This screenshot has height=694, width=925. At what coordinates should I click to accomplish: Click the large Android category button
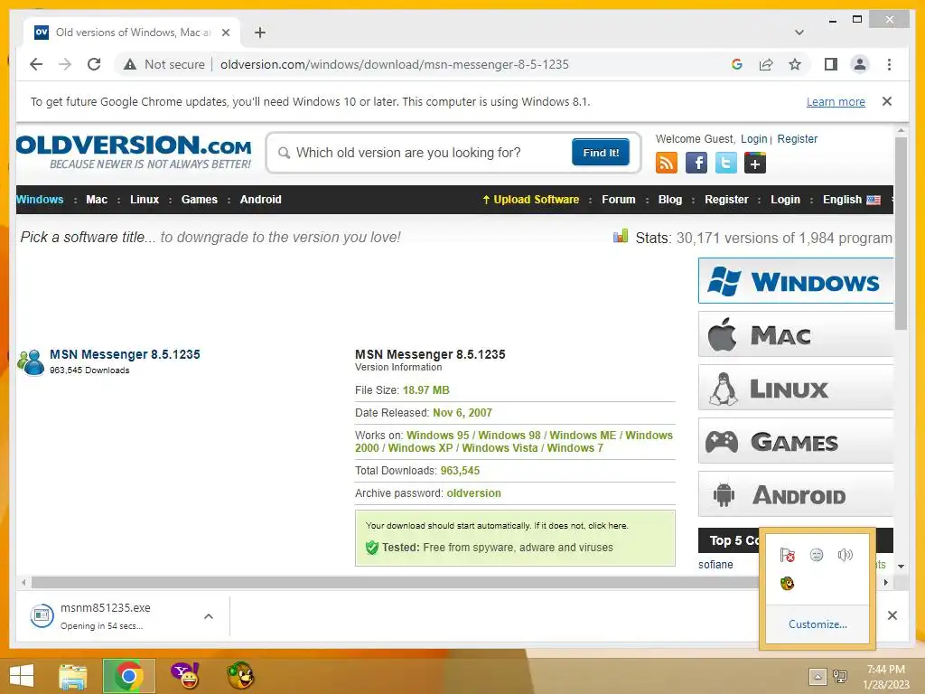click(x=795, y=494)
